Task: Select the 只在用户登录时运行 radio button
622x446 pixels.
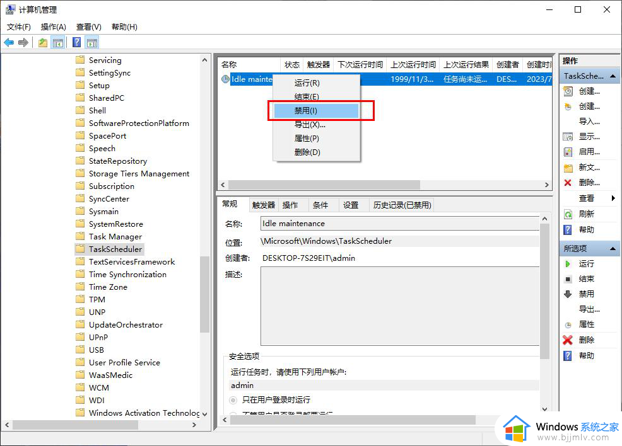Action: tap(233, 400)
